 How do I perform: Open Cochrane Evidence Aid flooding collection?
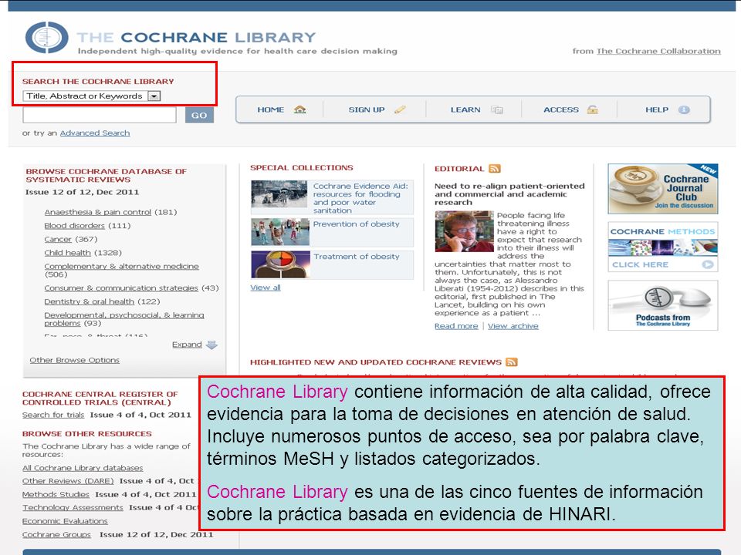tap(360, 198)
